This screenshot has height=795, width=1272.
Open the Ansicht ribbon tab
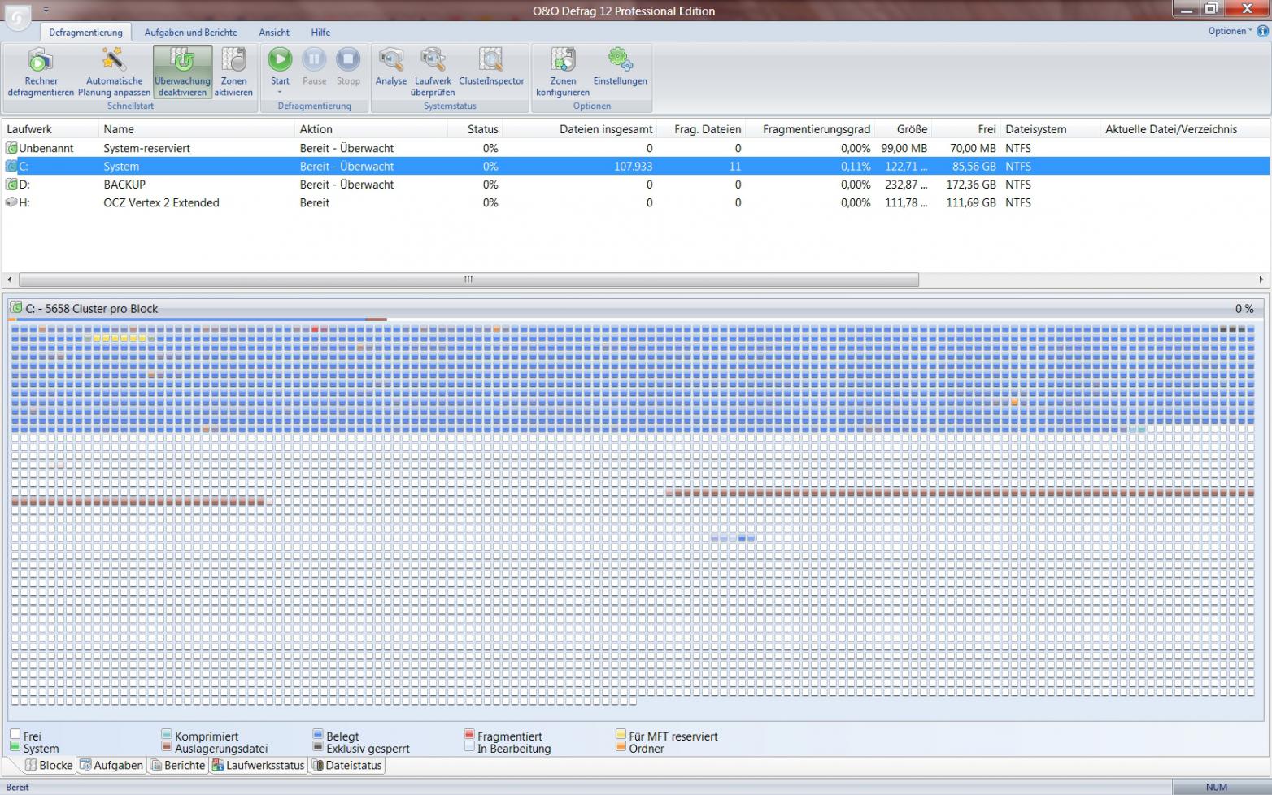point(274,33)
